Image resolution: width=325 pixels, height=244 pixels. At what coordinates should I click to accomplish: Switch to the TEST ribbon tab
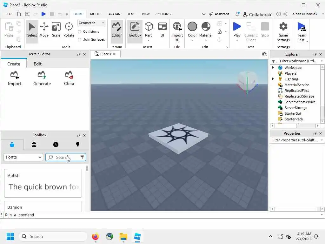point(131,14)
